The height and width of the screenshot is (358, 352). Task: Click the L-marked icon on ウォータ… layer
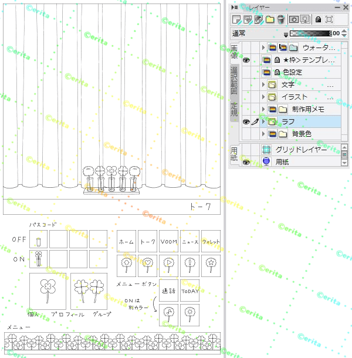click(x=283, y=48)
